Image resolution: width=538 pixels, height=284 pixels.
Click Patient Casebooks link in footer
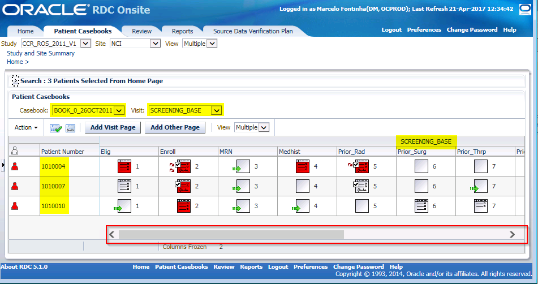pyautogui.click(x=181, y=266)
